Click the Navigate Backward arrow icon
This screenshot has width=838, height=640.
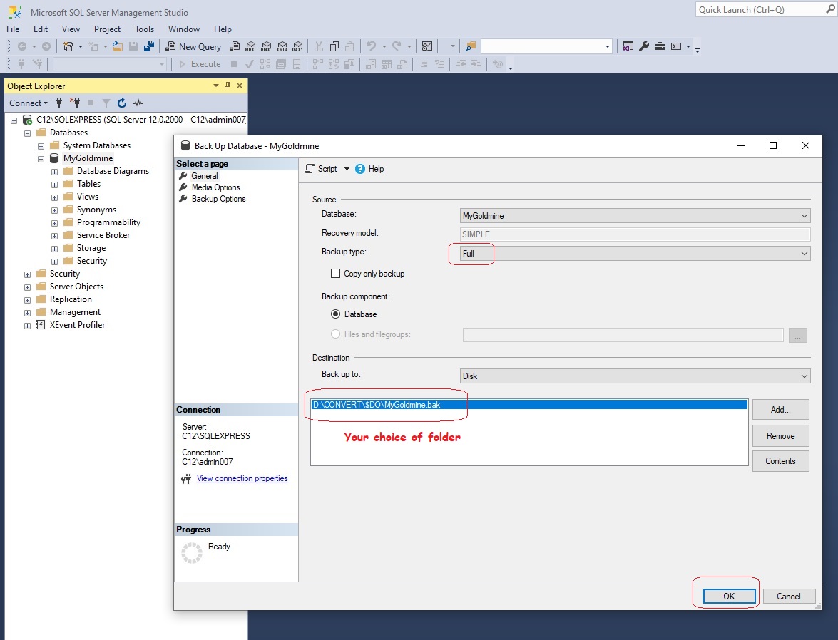tap(22, 46)
